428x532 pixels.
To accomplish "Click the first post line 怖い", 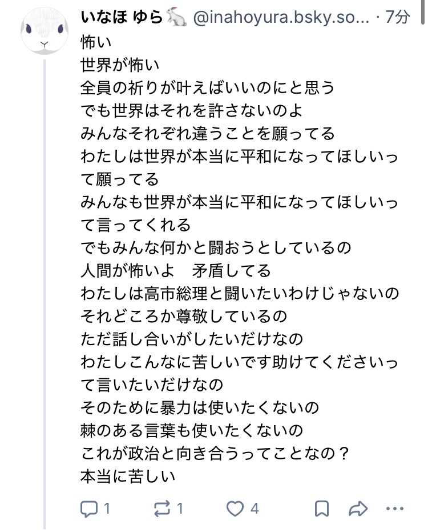I will (x=97, y=42).
